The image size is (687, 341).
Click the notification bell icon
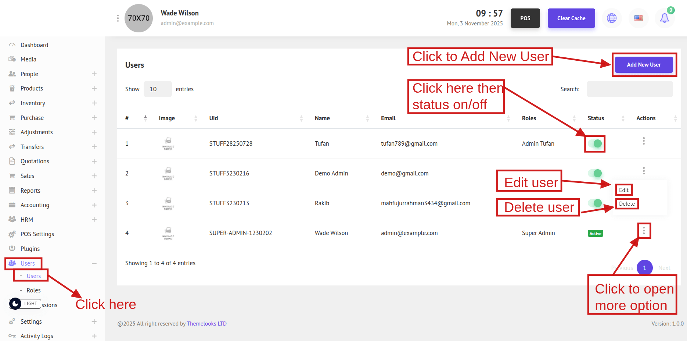click(x=664, y=18)
